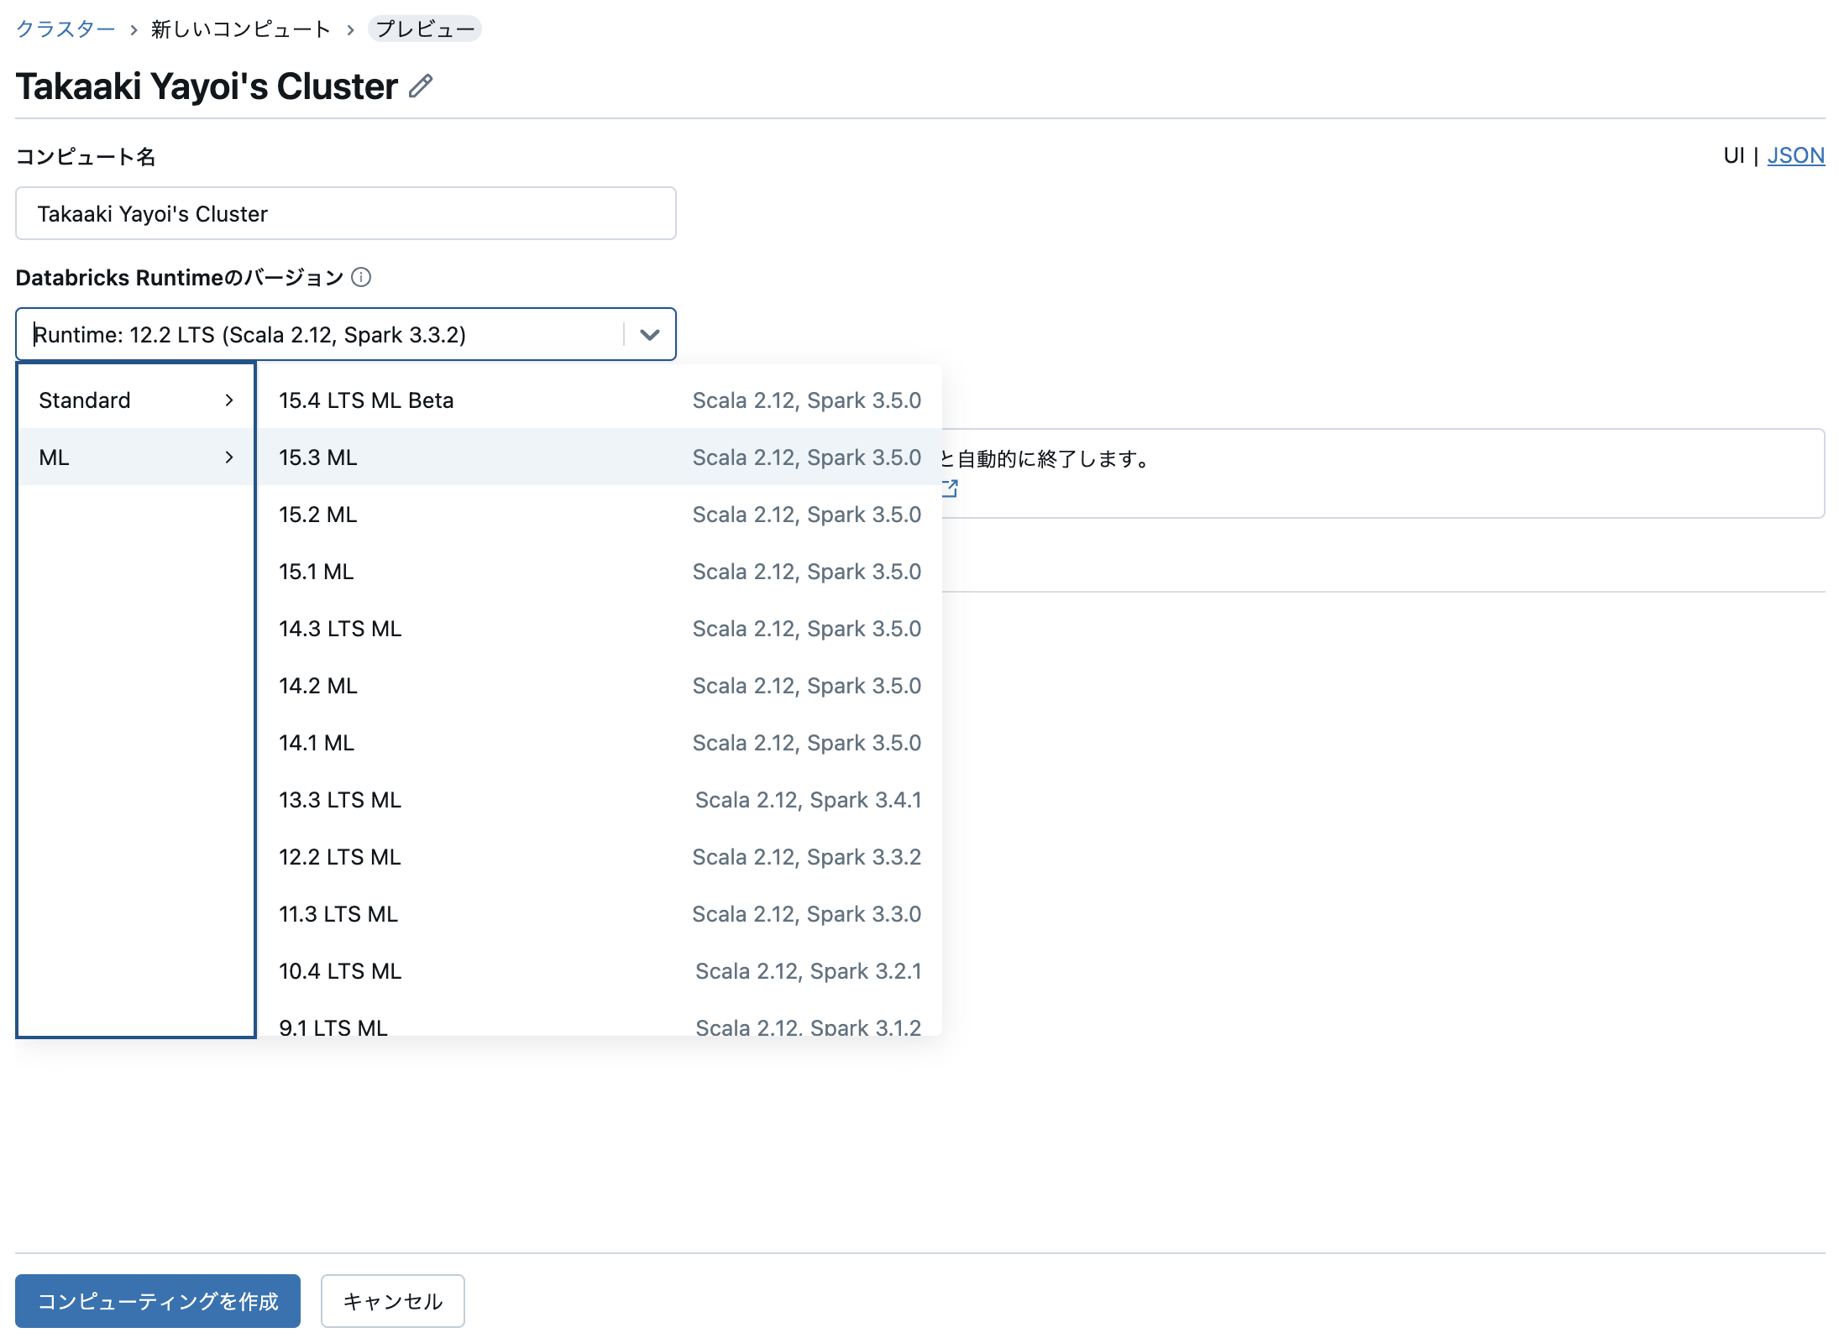The image size is (1839, 1338).
Task: Click the キャンセル button
Action: pos(392,1301)
